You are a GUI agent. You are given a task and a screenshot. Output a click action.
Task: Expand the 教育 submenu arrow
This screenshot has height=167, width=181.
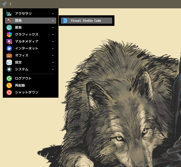click(x=53, y=28)
